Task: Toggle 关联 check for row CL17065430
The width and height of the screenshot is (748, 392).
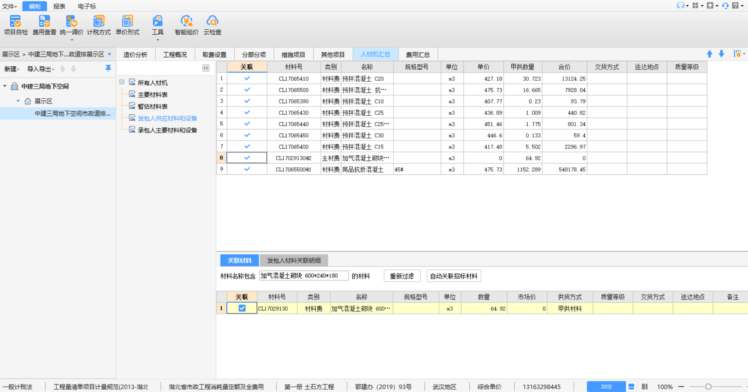Action: point(247,113)
